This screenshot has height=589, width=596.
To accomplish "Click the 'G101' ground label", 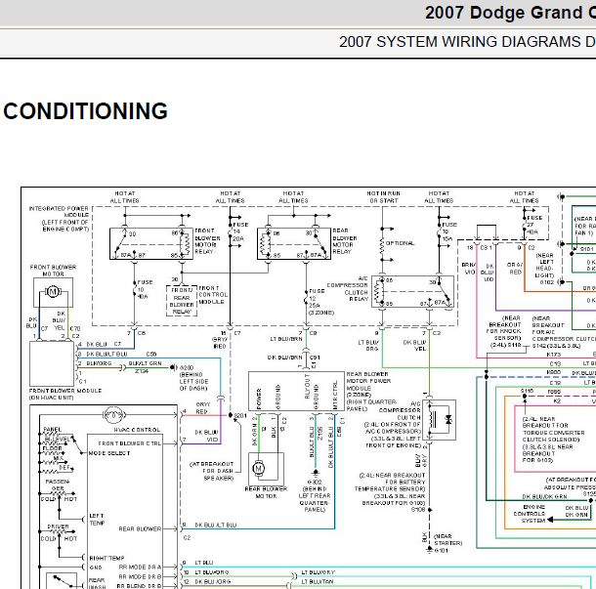I will point(441,550).
